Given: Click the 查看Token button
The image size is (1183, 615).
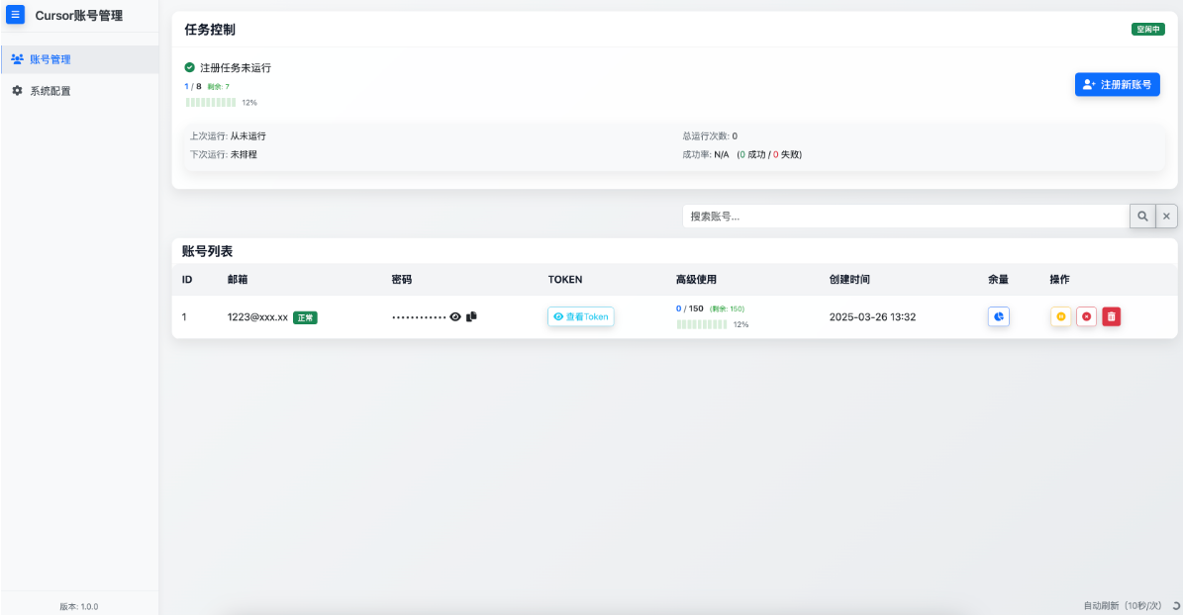Looking at the screenshot, I should click(581, 316).
